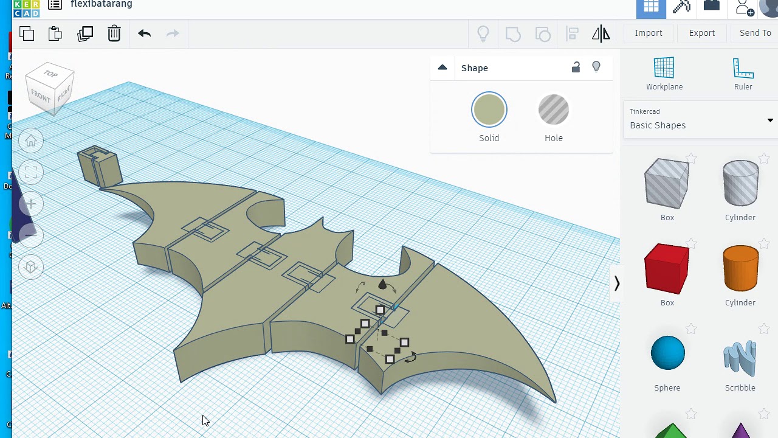Select the Mirror flip tool

click(601, 33)
